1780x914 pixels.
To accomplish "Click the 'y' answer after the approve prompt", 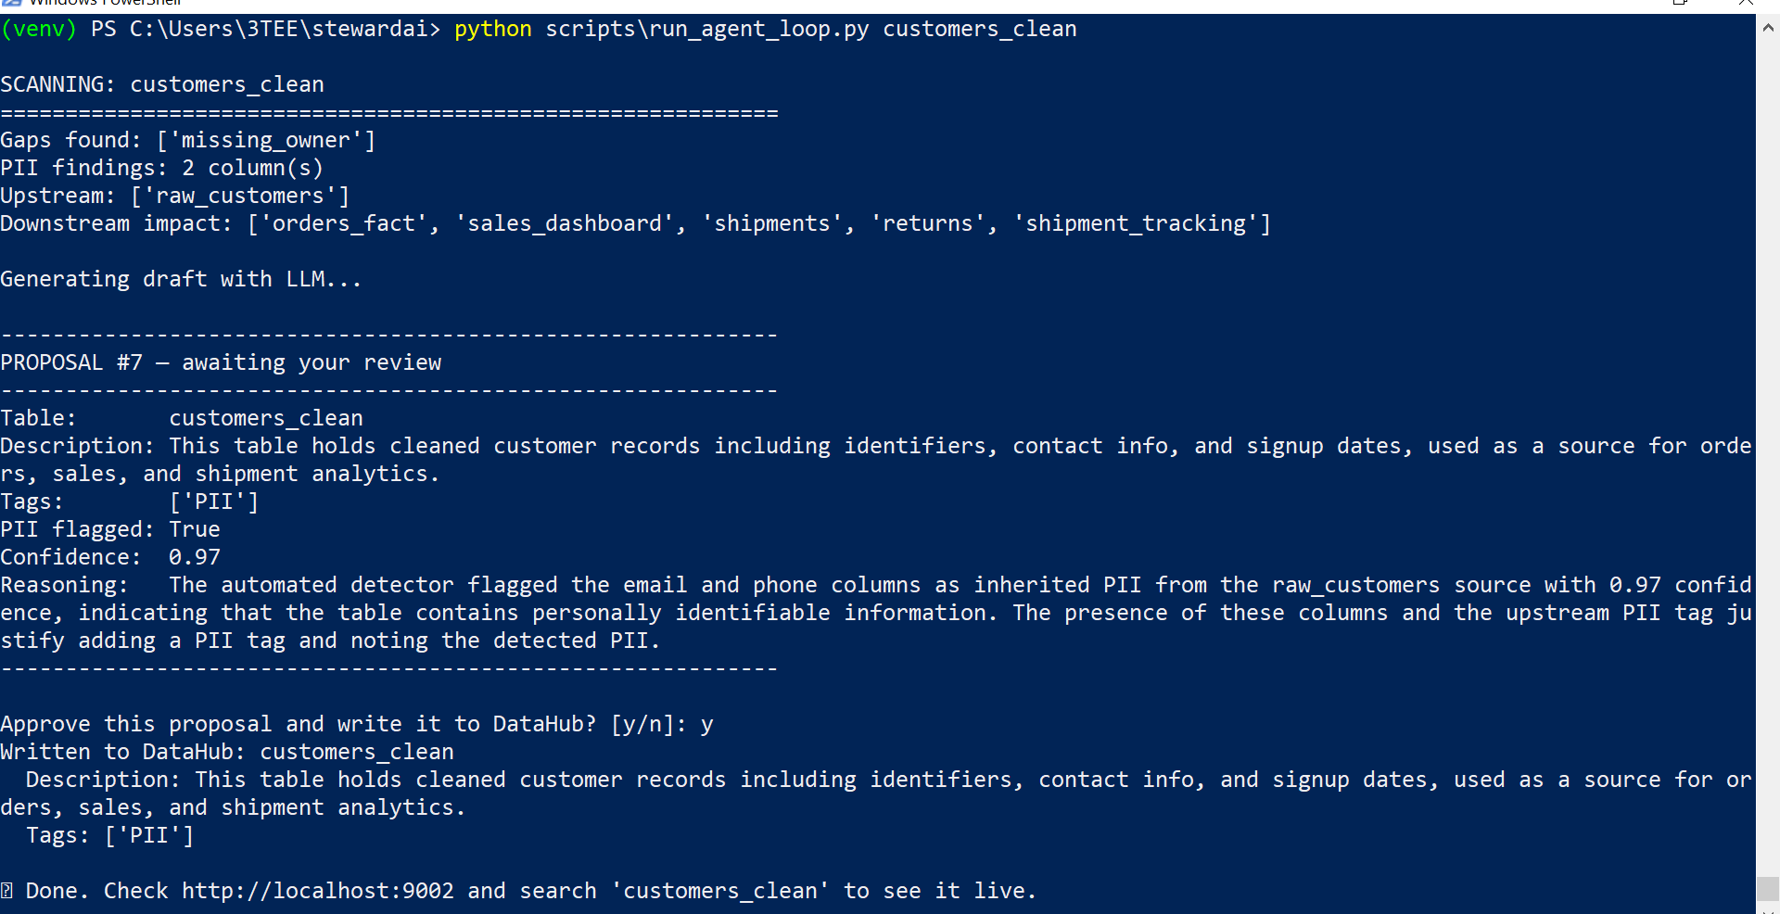I will click(707, 724).
